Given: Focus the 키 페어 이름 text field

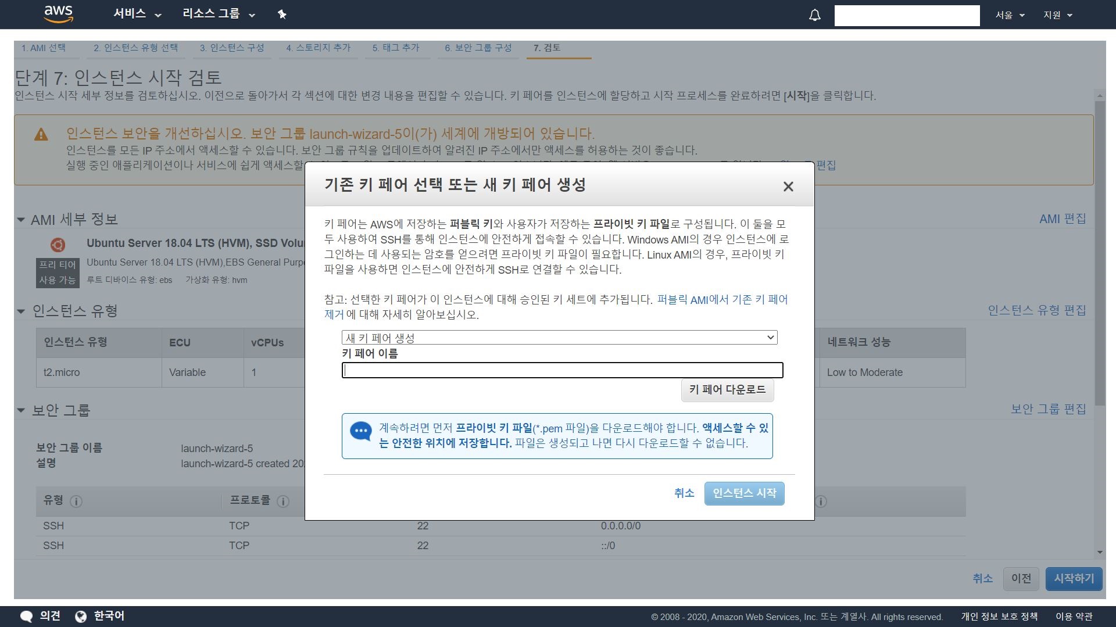Looking at the screenshot, I should [562, 370].
